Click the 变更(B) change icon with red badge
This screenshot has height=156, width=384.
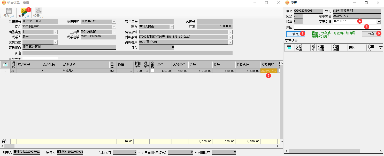[x=24, y=11]
